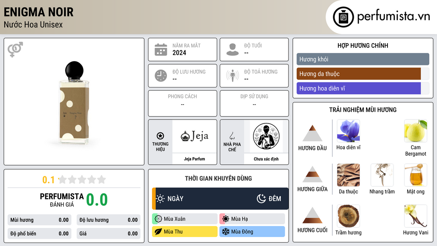Click the Jeja Parfum brand name
Viewport: 437px width, 246px height.
[x=194, y=159]
